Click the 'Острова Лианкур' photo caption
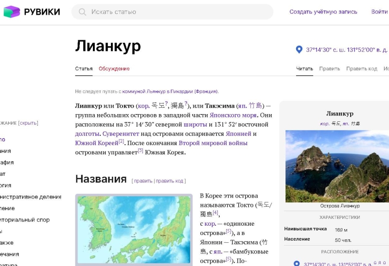 (340, 206)
